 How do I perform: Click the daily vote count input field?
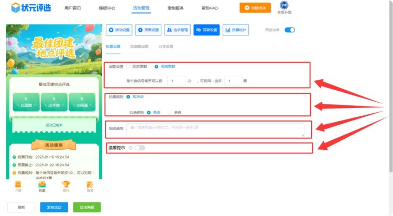[177, 81]
